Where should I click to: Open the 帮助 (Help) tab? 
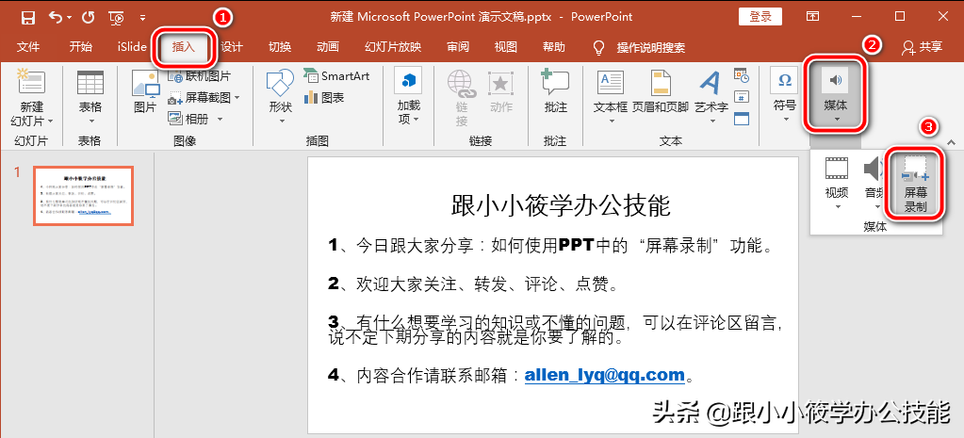coord(554,47)
